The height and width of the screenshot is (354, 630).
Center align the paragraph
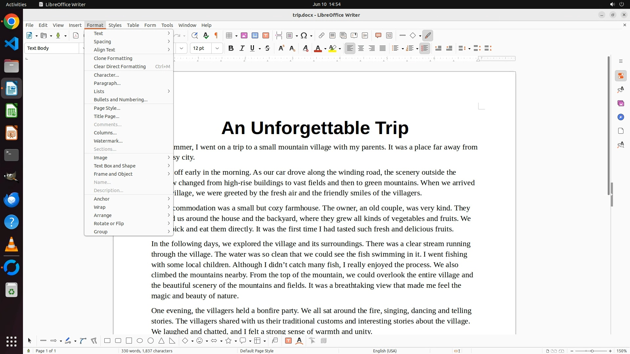pos(361,48)
